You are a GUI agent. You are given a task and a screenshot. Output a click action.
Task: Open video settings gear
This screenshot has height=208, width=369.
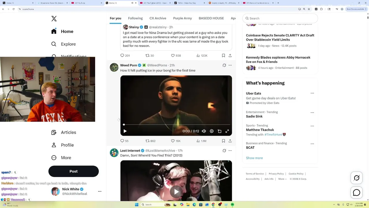click(x=212, y=131)
